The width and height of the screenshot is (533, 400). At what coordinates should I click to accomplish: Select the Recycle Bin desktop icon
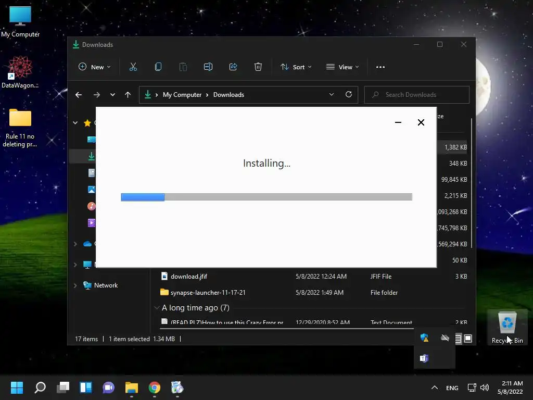[x=507, y=328]
